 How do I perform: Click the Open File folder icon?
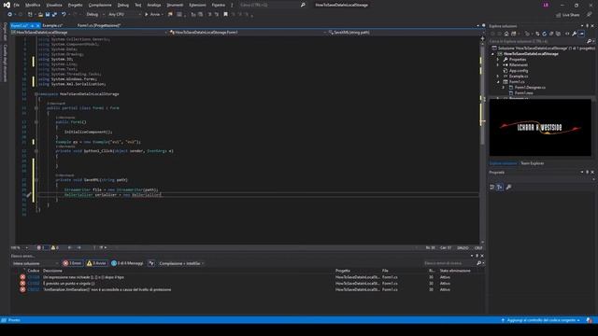coord(40,15)
